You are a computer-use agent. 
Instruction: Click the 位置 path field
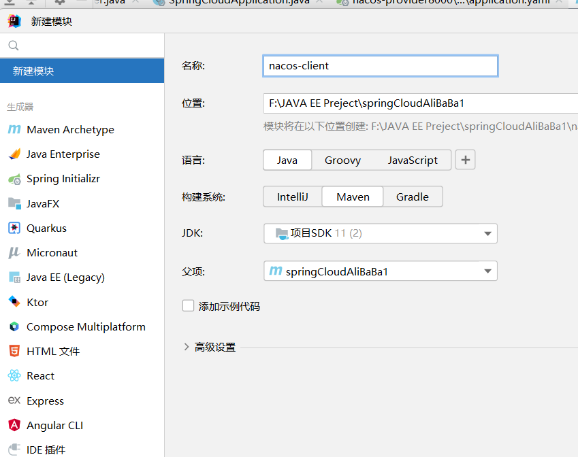coord(421,103)
